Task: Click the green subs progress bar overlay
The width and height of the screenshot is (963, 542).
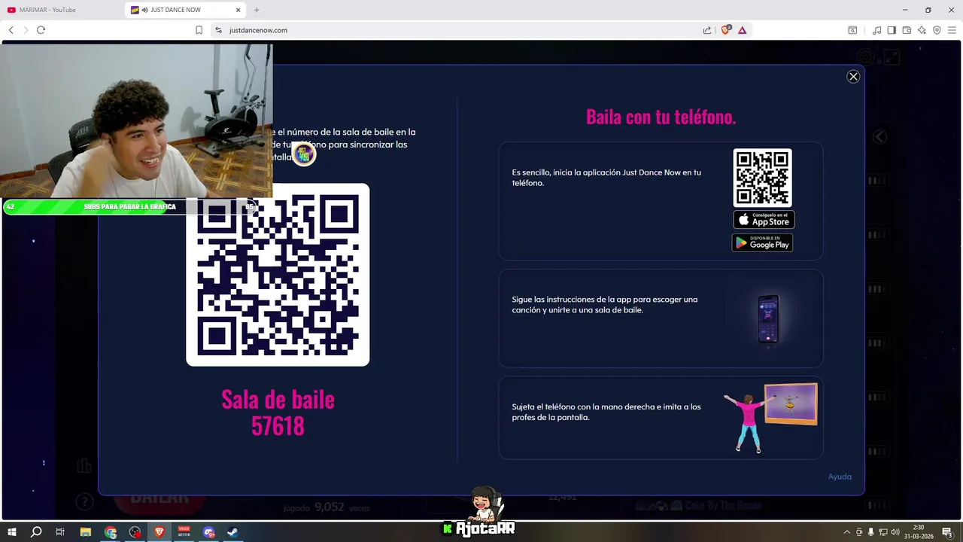Action: pyautogui.click(x=130, y=207)
